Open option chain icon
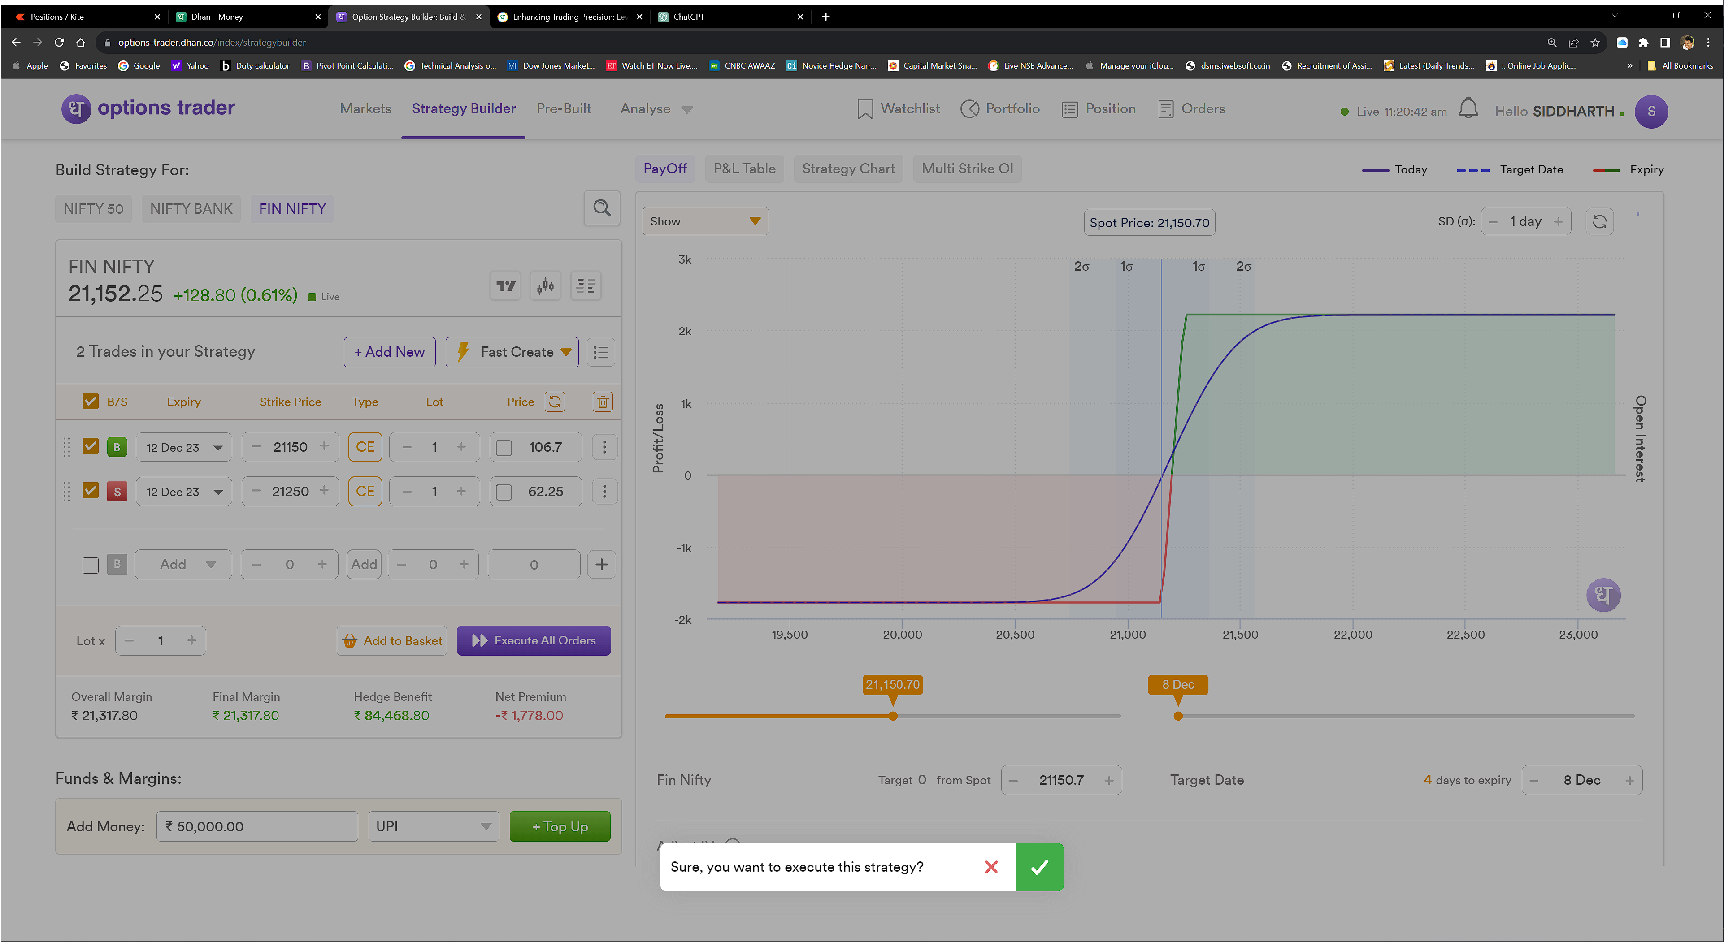 586,286
